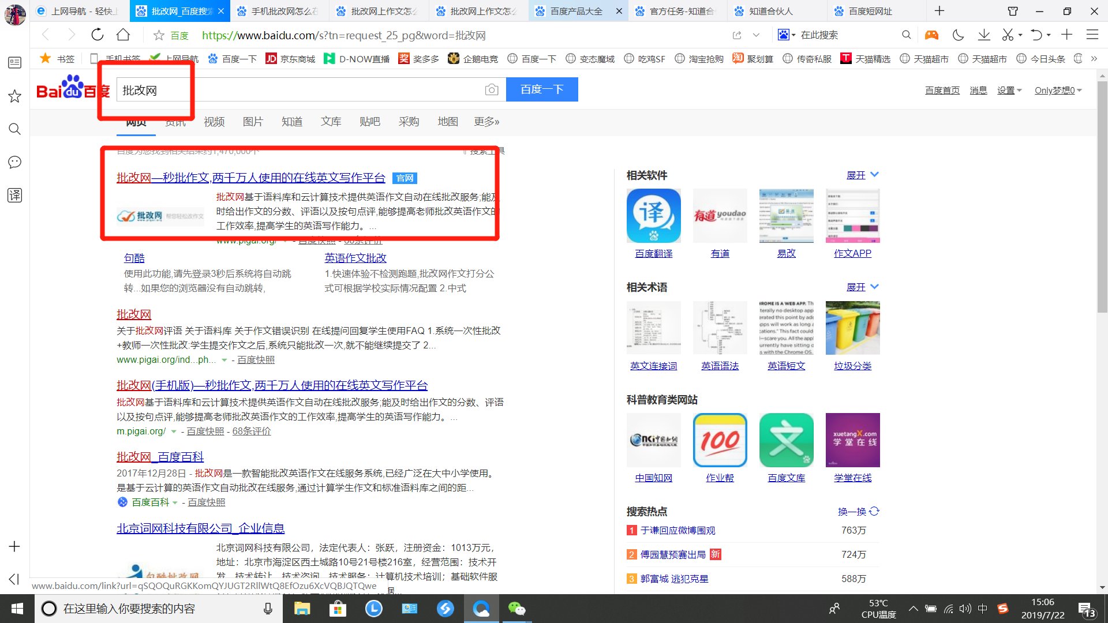
Task: Click 百度一下 search button
Action: pos(542,89)
